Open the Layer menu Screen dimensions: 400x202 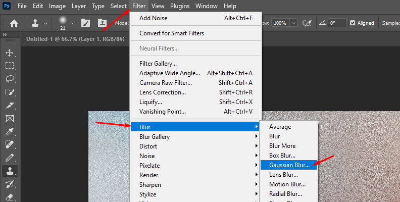[x=79, y=6]
